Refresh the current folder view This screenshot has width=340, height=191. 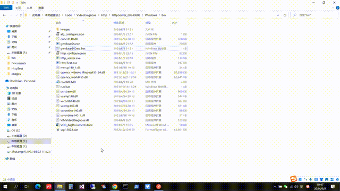285,15
